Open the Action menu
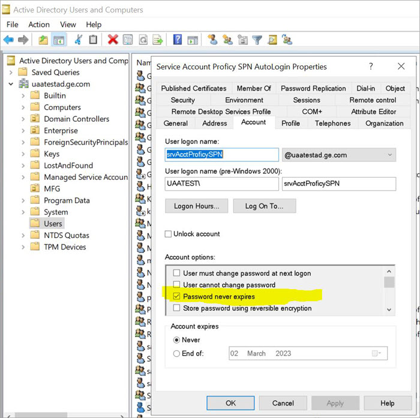The height and width of the screenshot is (418, 420). pos(39,25)
